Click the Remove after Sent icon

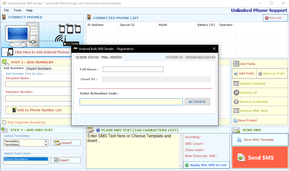pyautogui.click(x=236, y=111)
